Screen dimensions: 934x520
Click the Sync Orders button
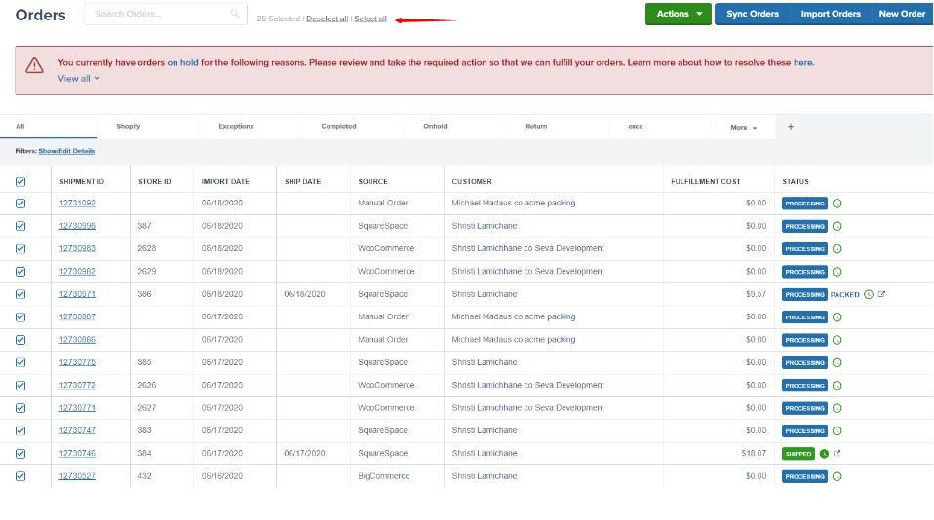pyautogui.click(x=753, y=14)
